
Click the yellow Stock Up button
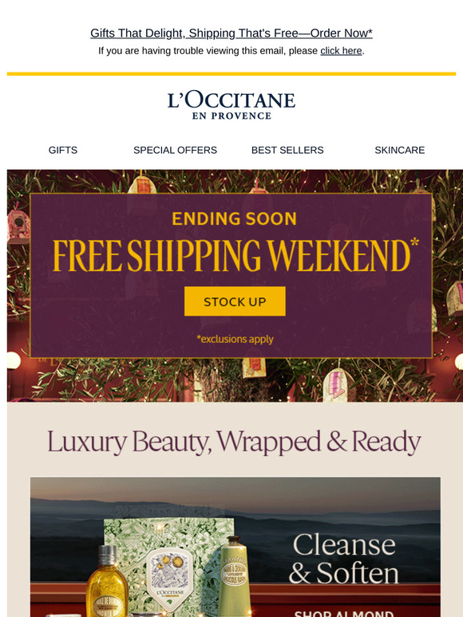pyautogui.click(x=235, y=301)
